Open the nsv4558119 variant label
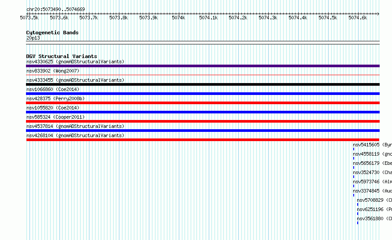The image size is (392, 240). point(372,154)
